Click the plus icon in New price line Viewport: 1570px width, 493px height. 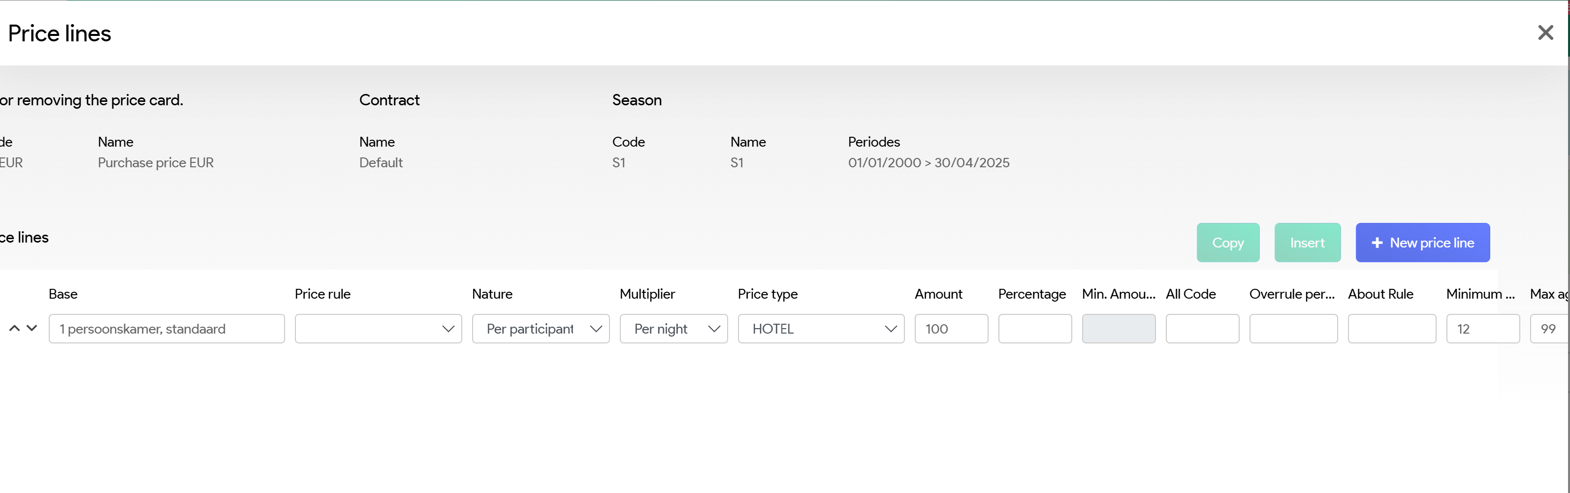point(1377,243)
